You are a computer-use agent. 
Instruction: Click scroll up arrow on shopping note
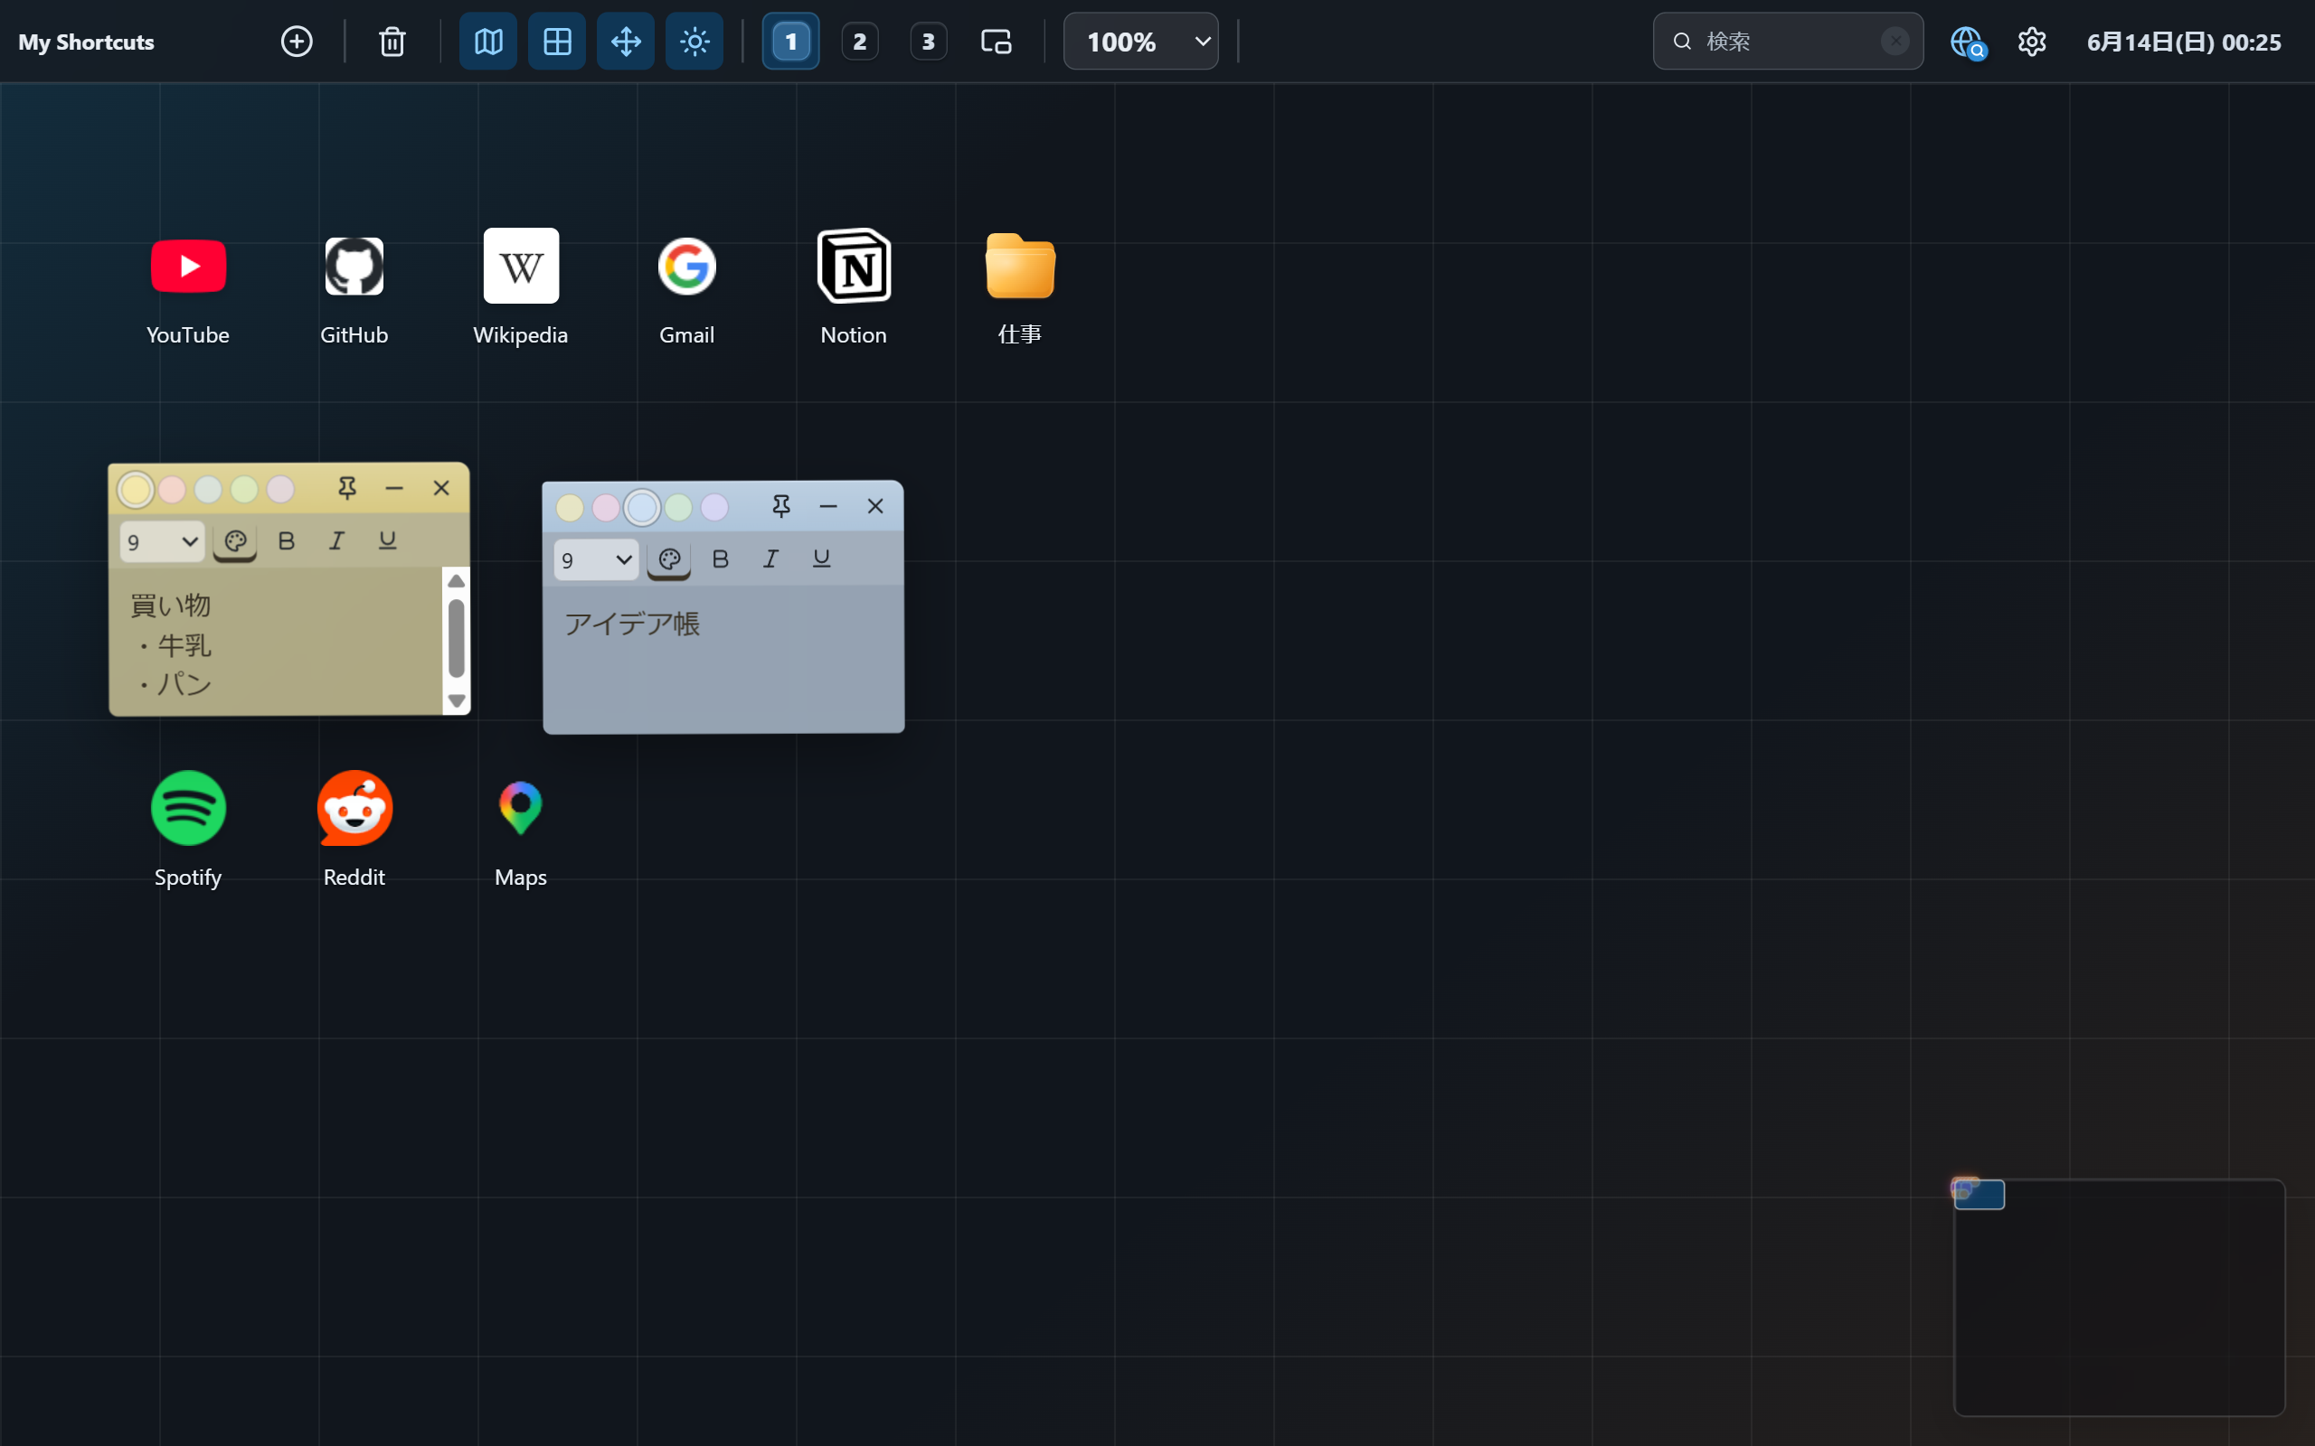pyautogui.click(x=457, y=580)
